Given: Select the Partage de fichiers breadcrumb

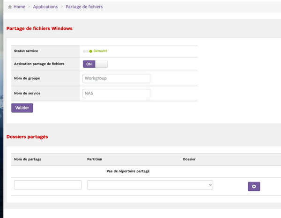Looking at the screenshot, I should click(x=84, y=7).
